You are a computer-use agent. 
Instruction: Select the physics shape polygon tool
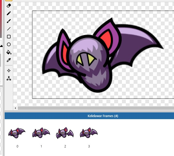pos(9,78)
